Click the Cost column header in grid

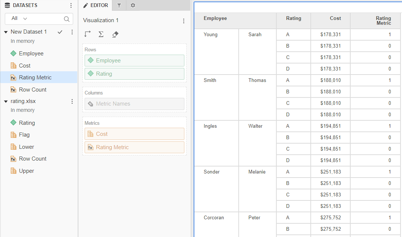[x=335, y=18]
